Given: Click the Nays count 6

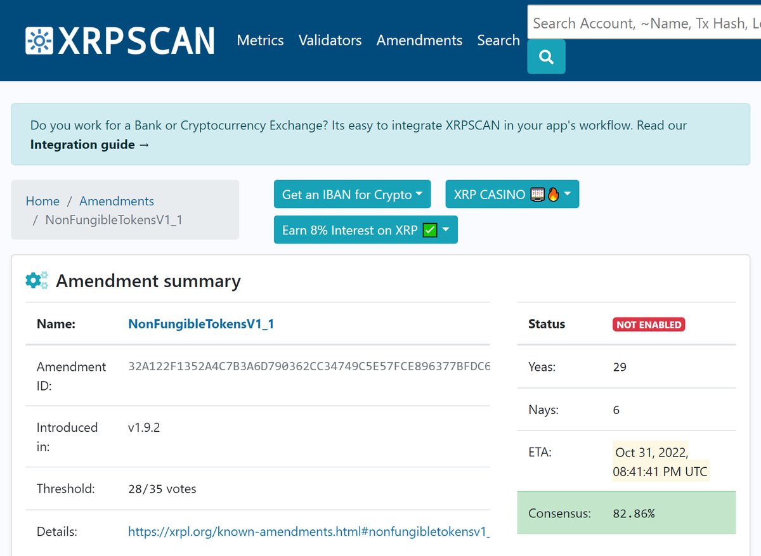Looking at the screenshot, I should (616, 410).
